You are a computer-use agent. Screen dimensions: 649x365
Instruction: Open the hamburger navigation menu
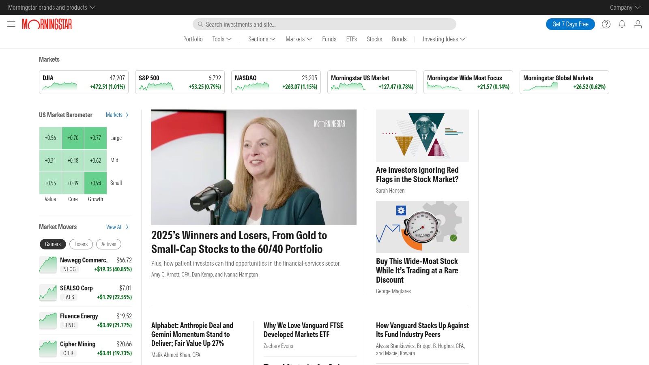pyautogui.click(x=11, y=24)
